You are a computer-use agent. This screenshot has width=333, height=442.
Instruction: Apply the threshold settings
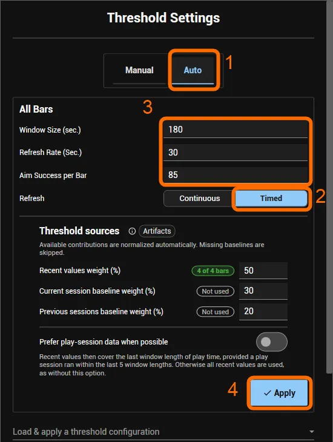click(279, 393)
